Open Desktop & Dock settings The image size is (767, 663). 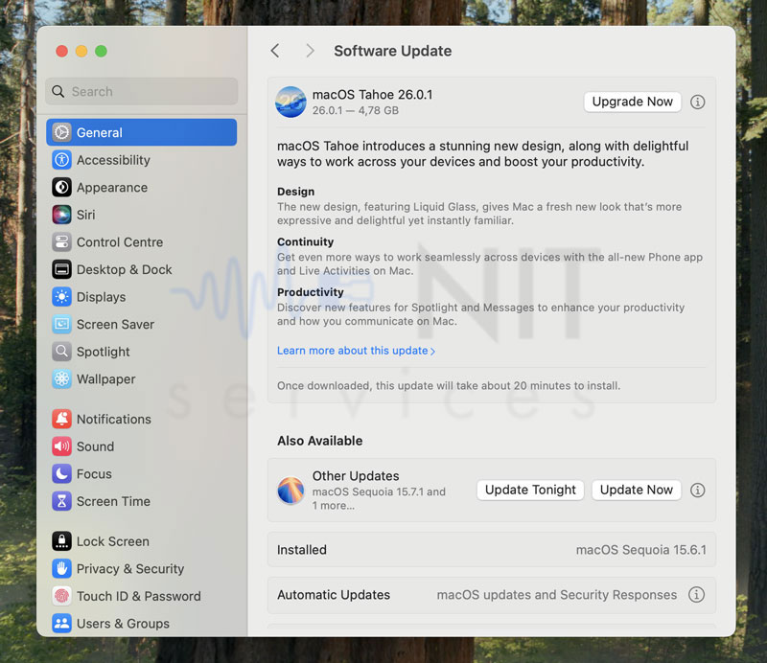coord(124,269)
